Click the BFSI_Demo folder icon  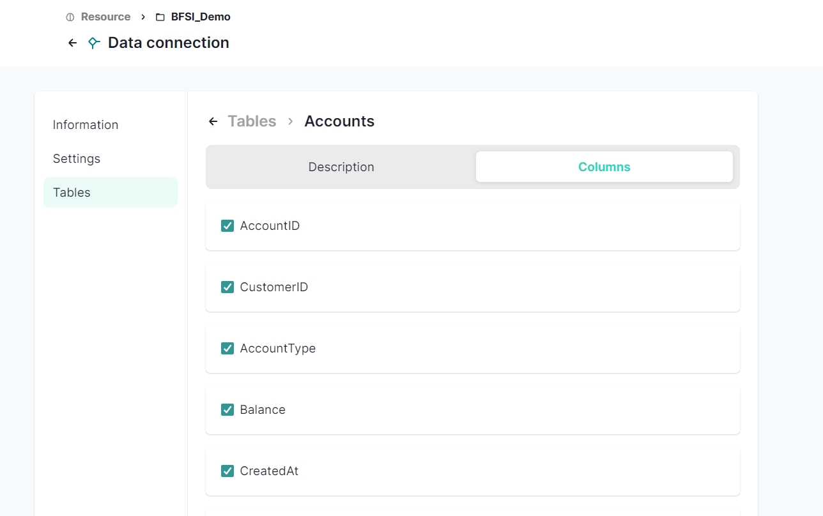(160, 17)
